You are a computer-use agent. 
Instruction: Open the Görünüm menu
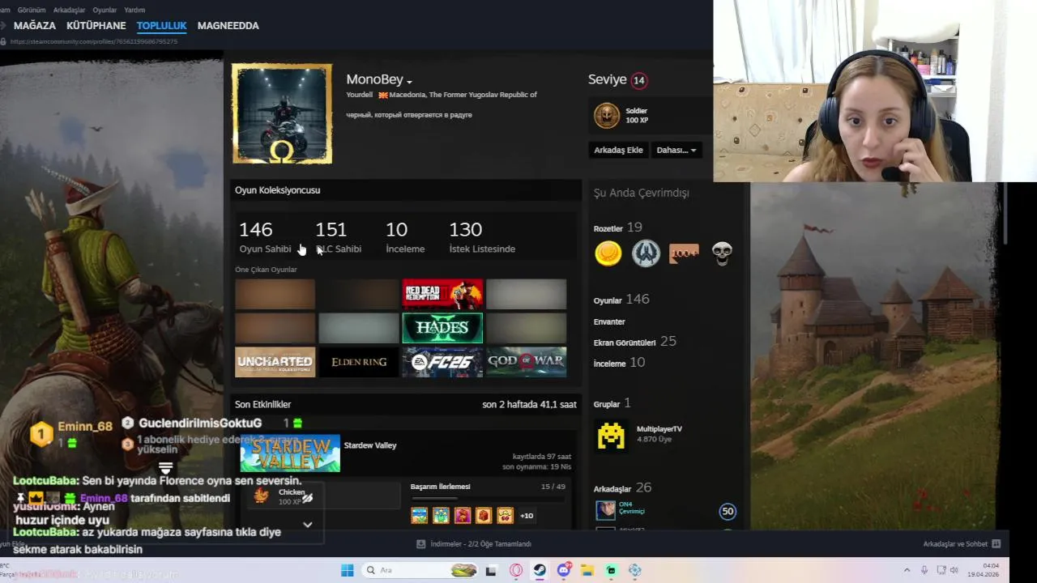(x=32, y=10)
